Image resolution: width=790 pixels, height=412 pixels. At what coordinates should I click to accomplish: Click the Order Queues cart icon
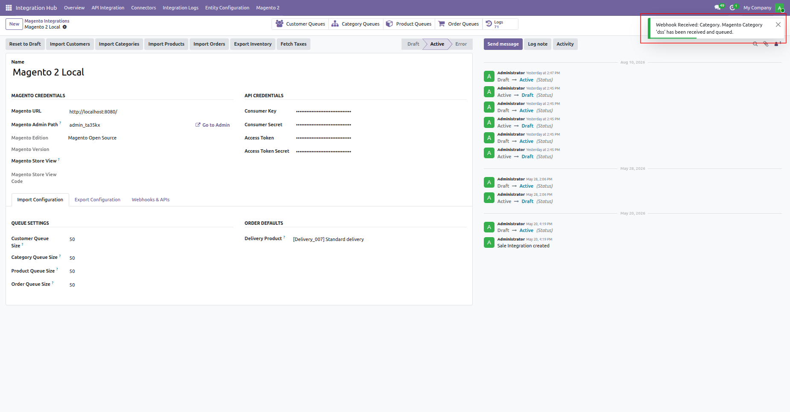442,24
